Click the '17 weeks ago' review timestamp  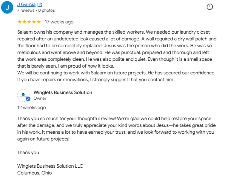tap(59, 22)
